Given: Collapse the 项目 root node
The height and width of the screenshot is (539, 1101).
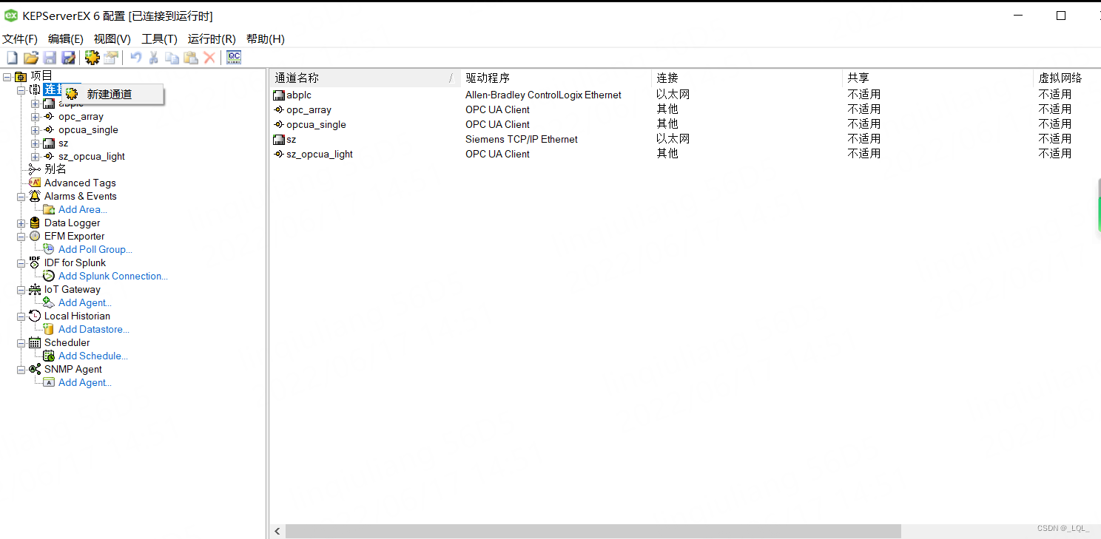Looking at the screenshot, I should [x=7, y=76].
